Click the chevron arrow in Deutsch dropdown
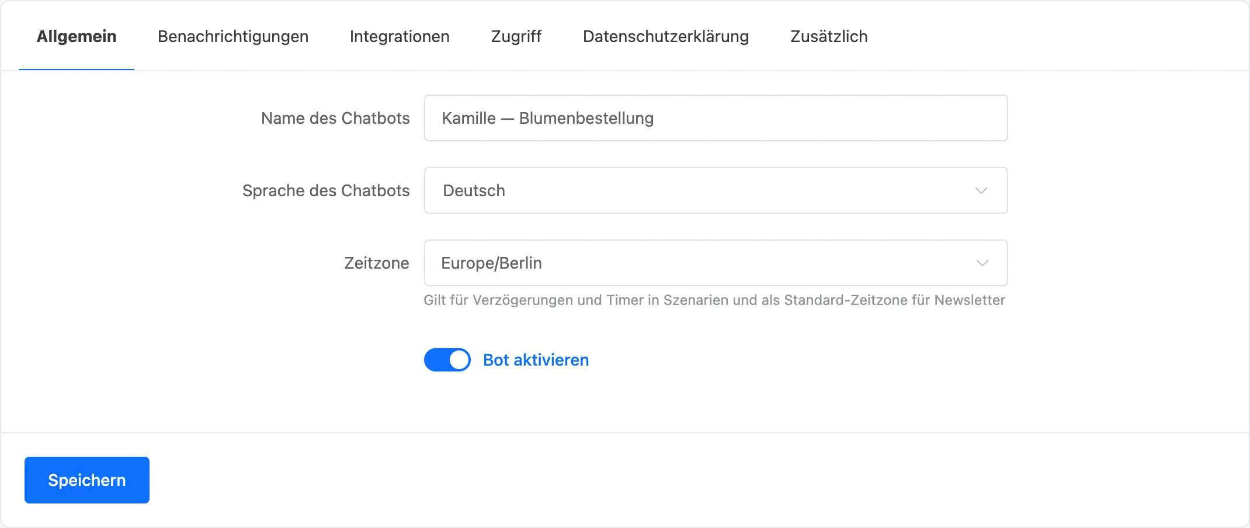This screenshot has width=1250, height=528. point(981,191)
